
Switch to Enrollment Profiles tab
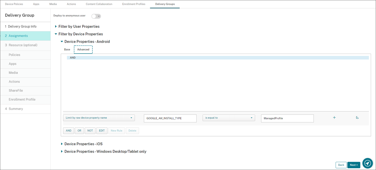(134, 4)
